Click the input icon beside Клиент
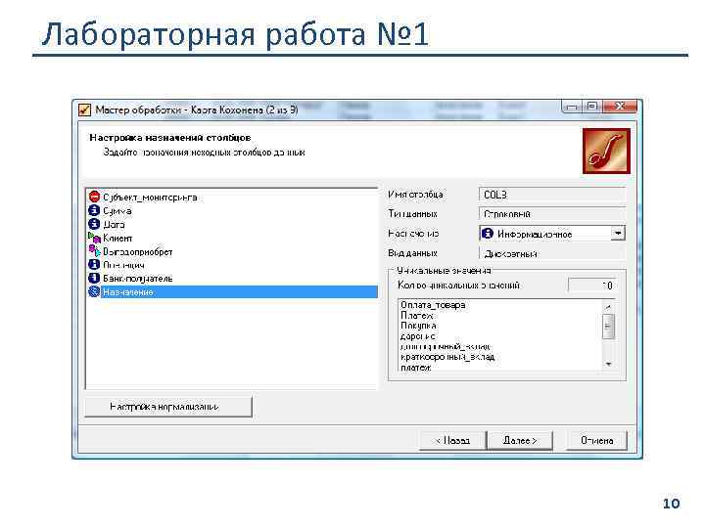The image size is (705, 528). (94, 237)
